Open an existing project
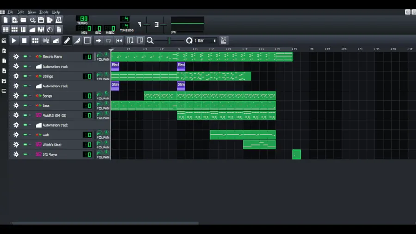 (24, 20)
